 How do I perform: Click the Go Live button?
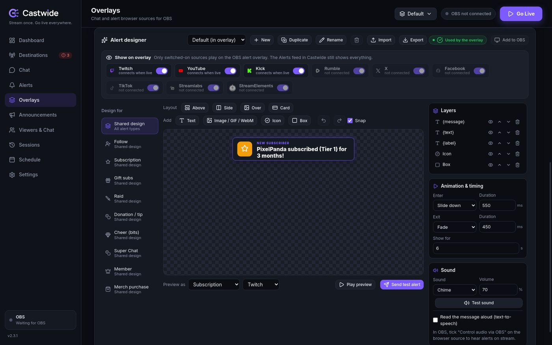[x=521, y=13]
